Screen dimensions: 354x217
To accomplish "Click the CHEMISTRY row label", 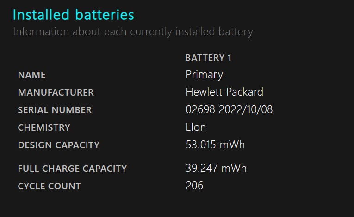I will coord(44,127).
